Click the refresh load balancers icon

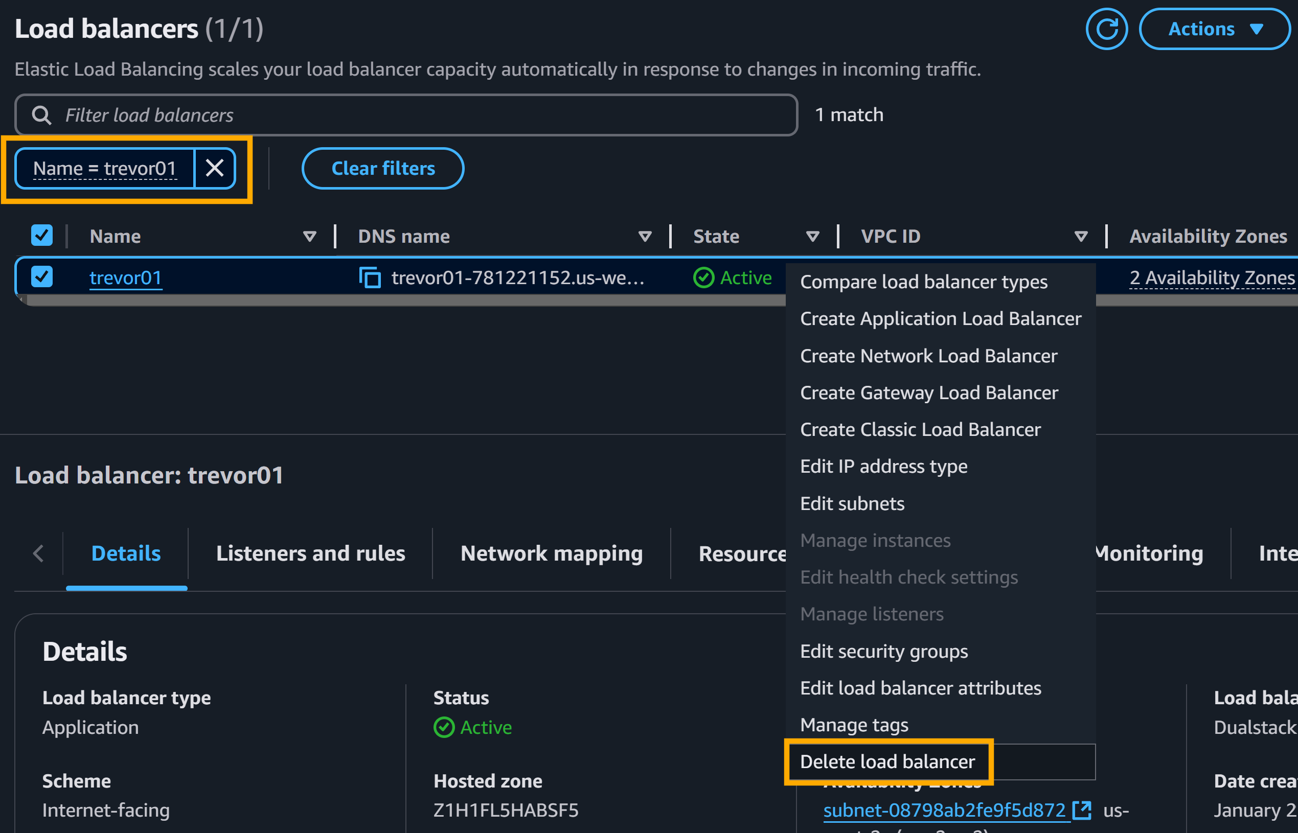click(x=1106, y=29)
